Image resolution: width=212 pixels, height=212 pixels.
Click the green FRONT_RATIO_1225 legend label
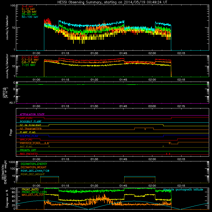pos(34,192)
